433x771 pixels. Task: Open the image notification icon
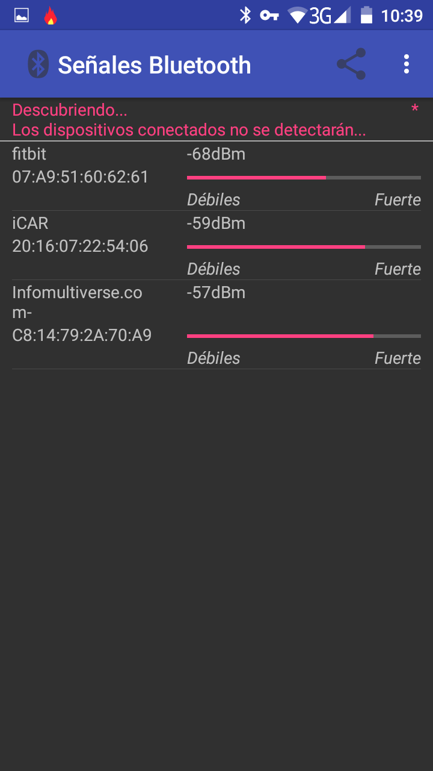click(x=22, y=16)
